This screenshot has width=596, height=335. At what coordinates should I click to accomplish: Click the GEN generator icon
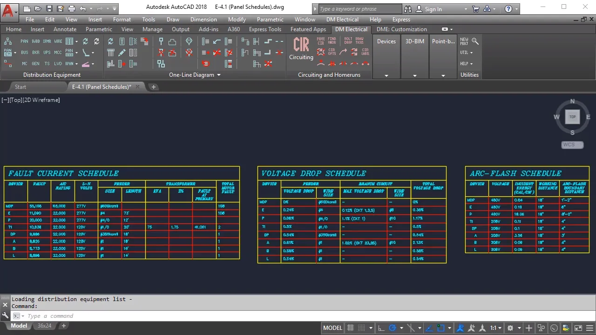36,64
